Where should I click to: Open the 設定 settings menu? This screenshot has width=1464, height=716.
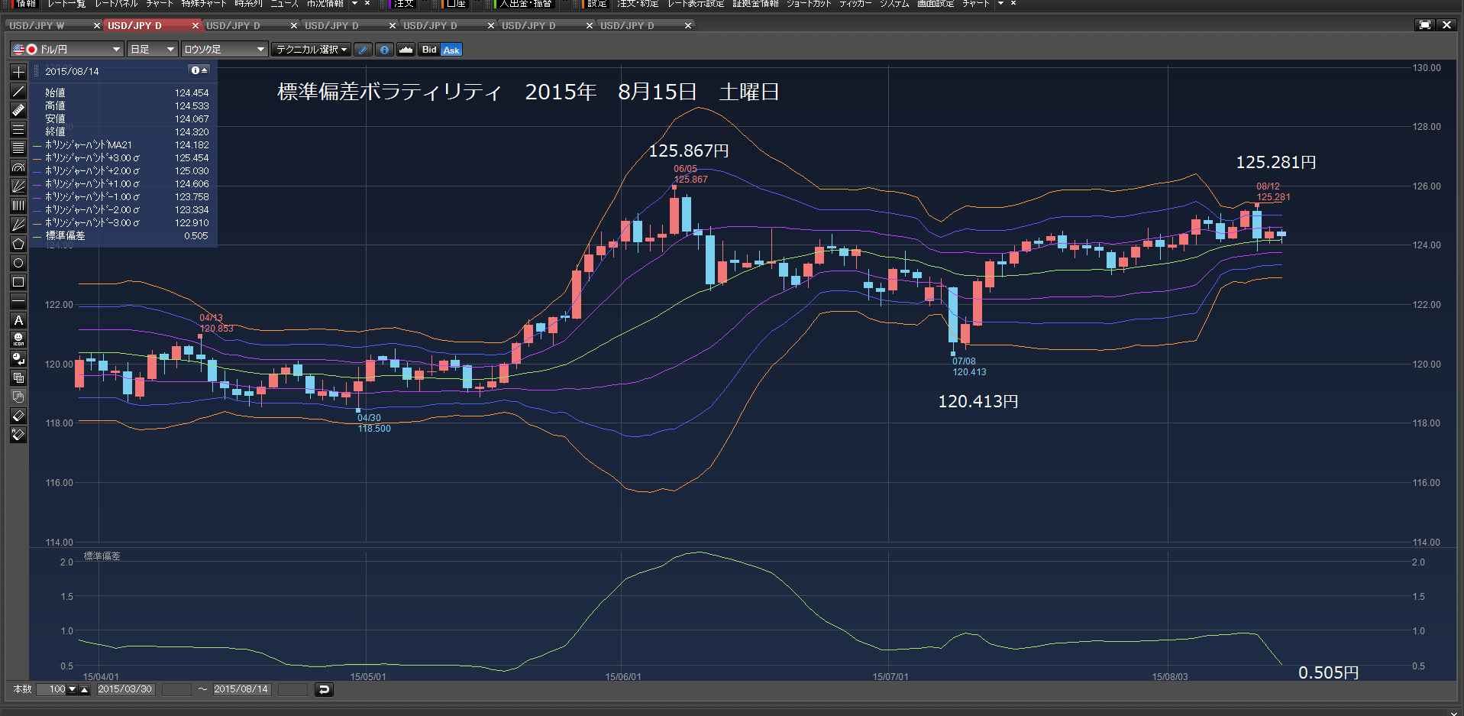[597, 4]
